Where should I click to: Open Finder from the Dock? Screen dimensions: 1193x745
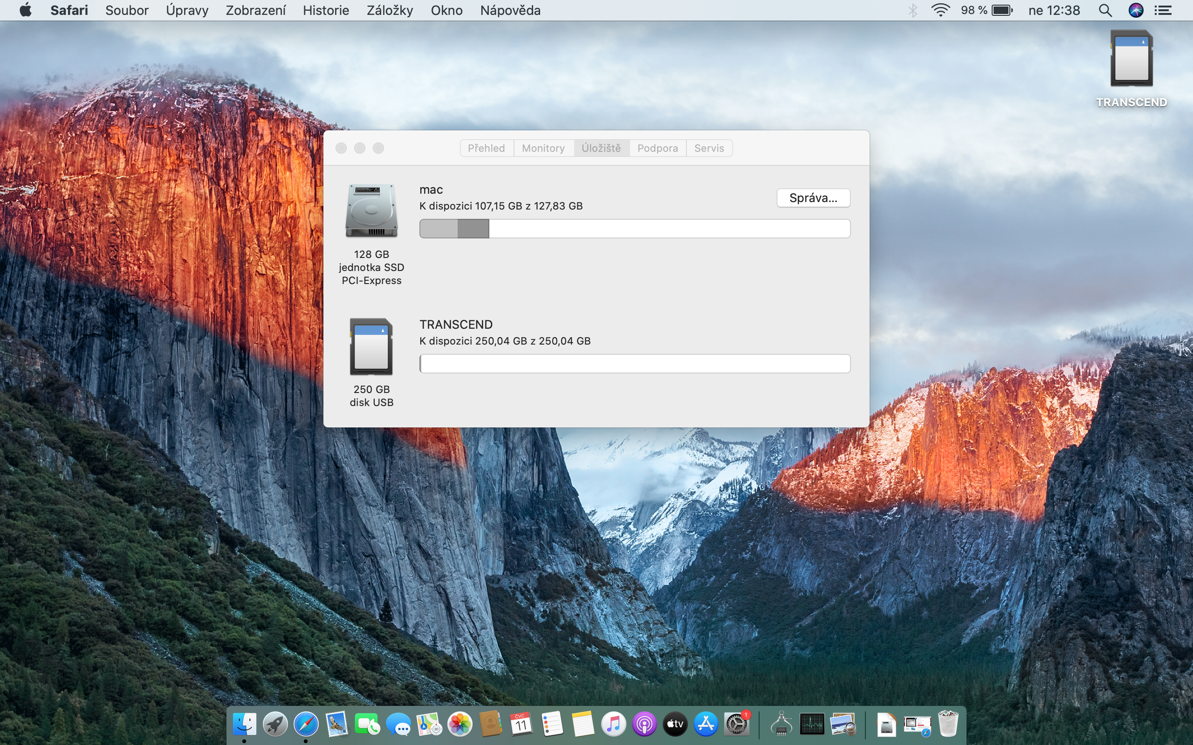[245, 725]
